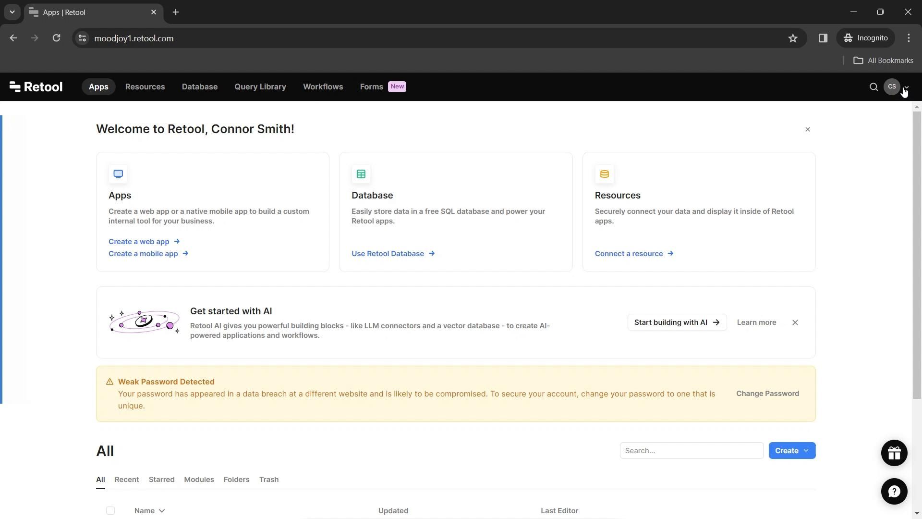Screen dimensions: 922x519
Task: Switch to the Trash tab
Action: point(269,480)
